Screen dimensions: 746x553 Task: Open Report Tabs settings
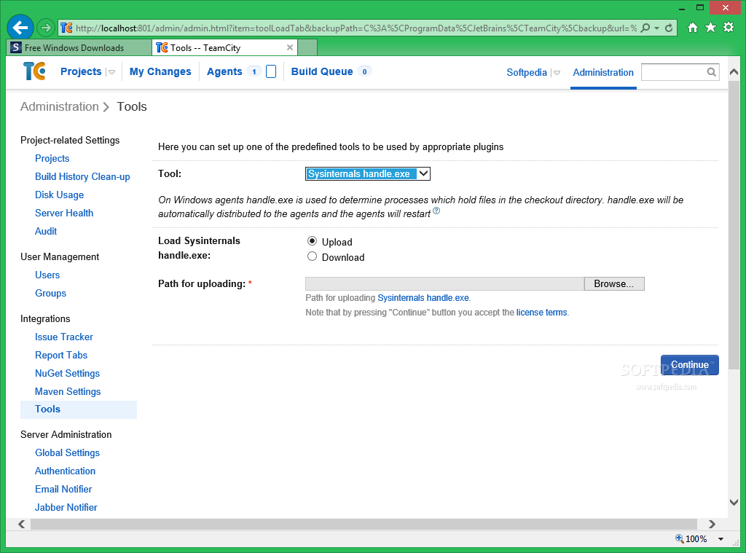point(61,355)
